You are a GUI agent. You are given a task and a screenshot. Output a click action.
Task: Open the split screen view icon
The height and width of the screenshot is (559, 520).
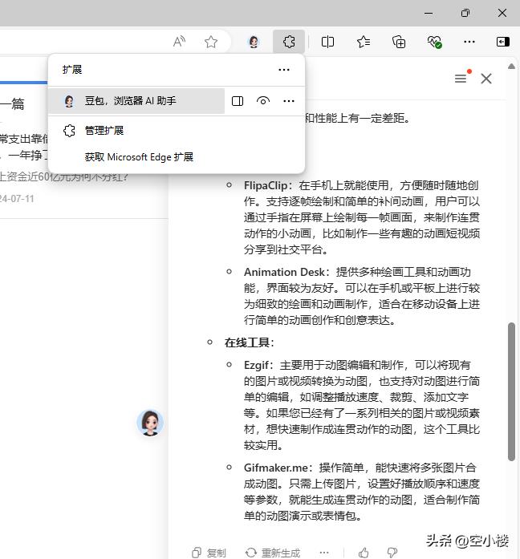tap(327, 42)
